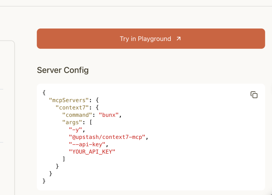The image size is (272, 195).
Task: Click the "--api-key" argument string
Action: (x=87, y=144)
